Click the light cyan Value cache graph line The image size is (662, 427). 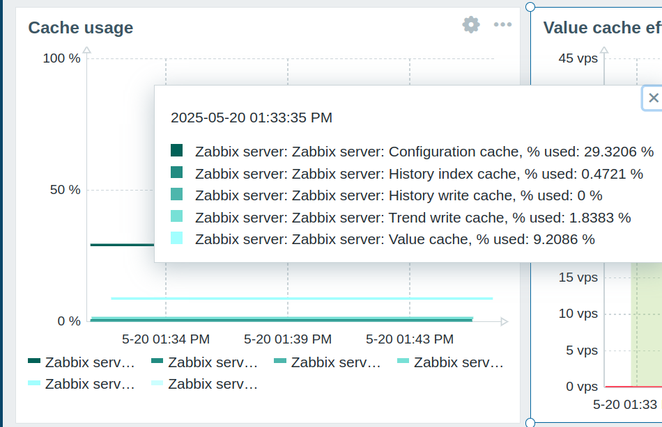[302, 298]
